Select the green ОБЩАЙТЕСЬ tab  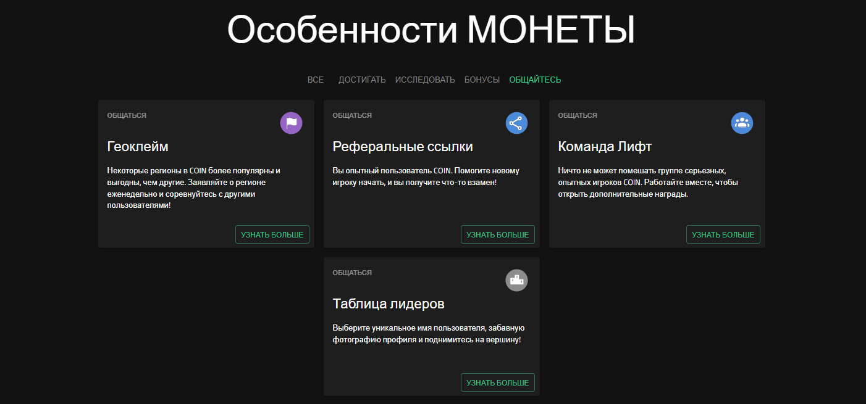click(x=535, y=80)
